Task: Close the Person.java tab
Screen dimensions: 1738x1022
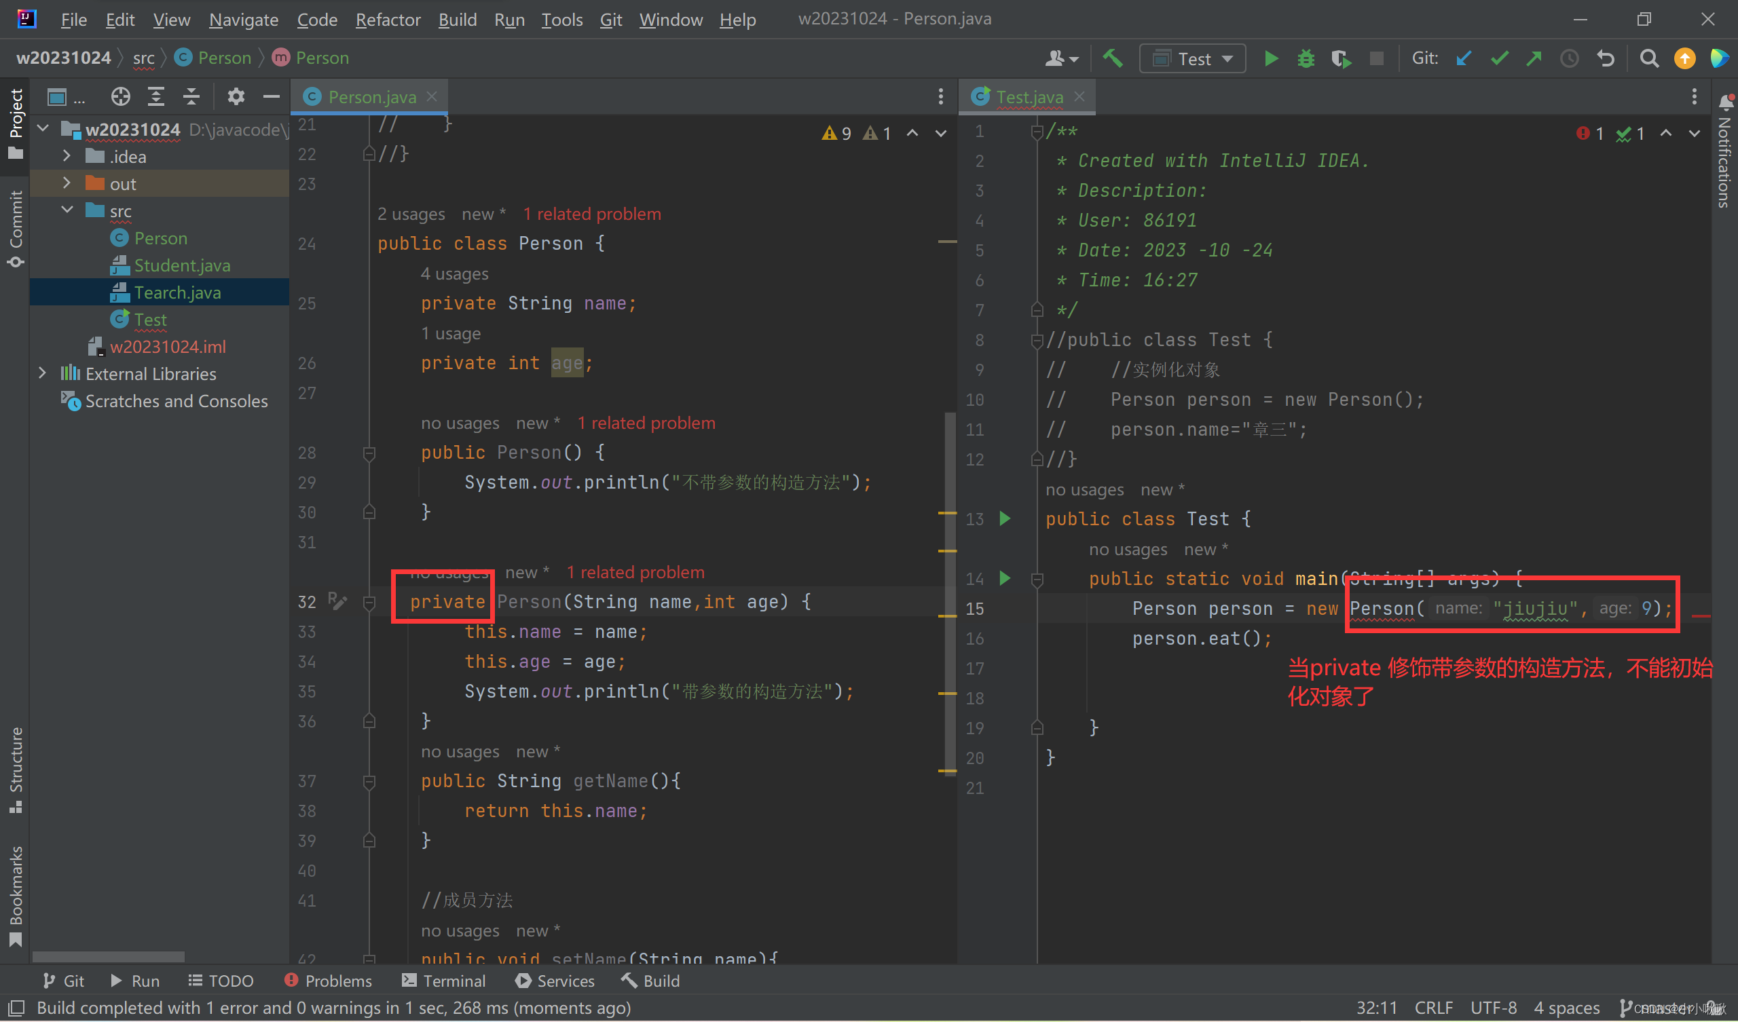Action: (x=432, y=96)
